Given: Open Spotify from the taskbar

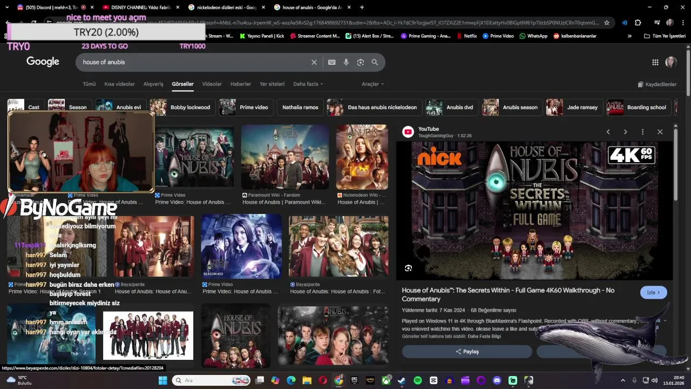Looking at the screenshot, I should click(417, 380).
